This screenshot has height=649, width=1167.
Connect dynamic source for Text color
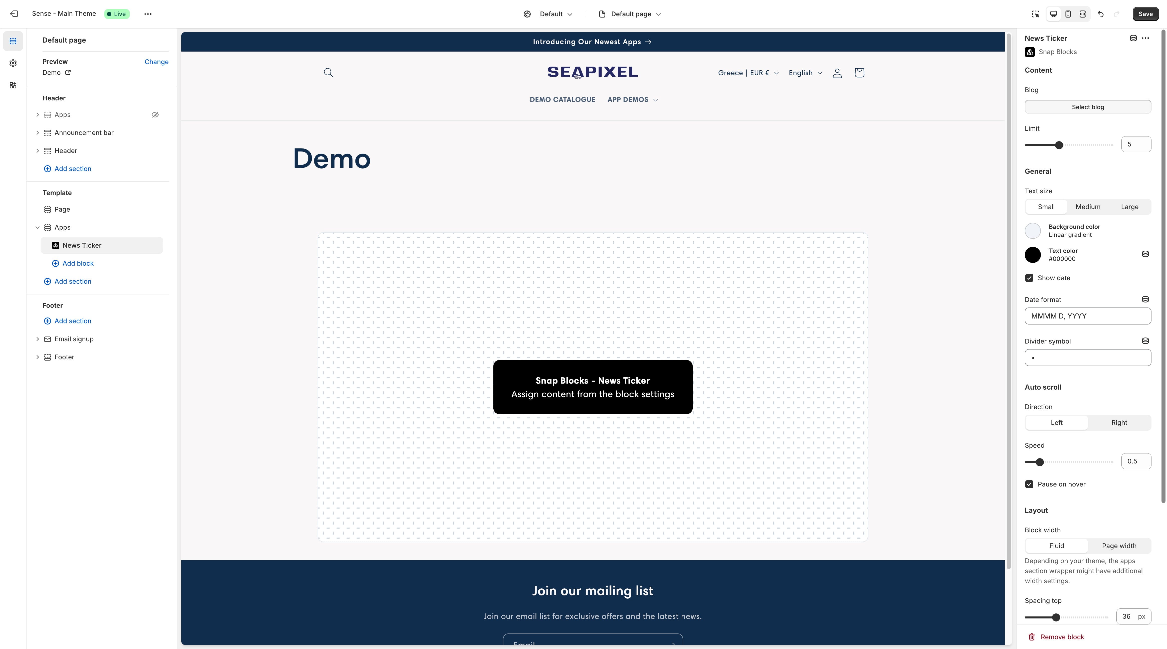click(x=1145, y=254)
